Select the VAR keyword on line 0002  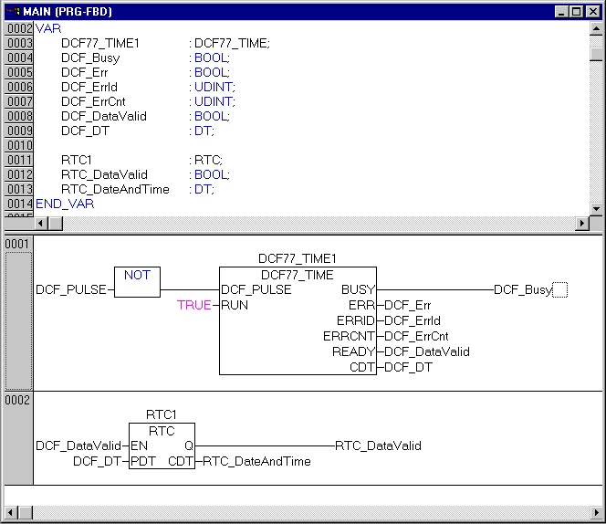[x=48, y=28]
